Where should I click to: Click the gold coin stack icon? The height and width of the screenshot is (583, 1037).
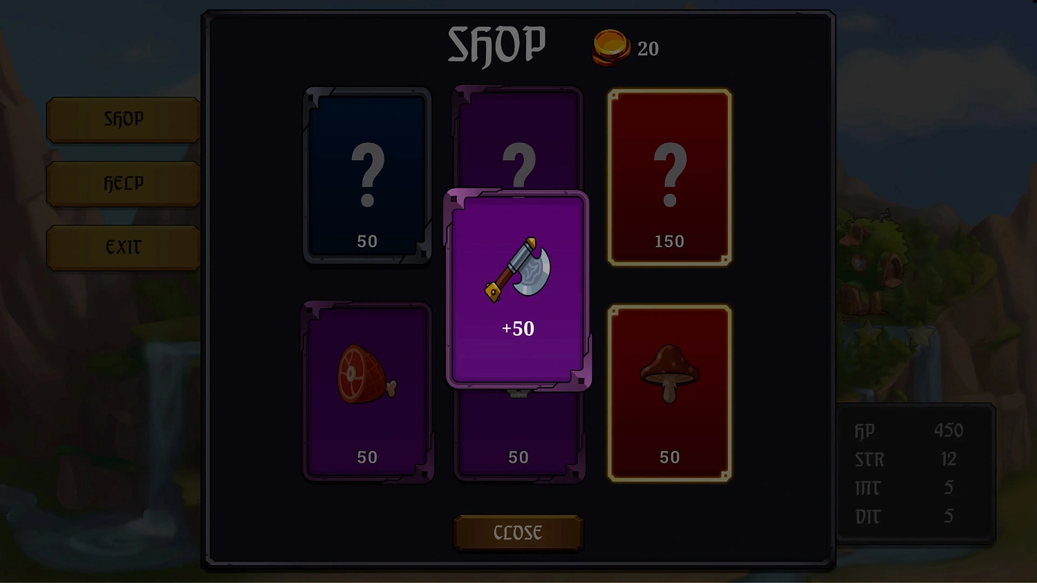[x=611, y=48]
